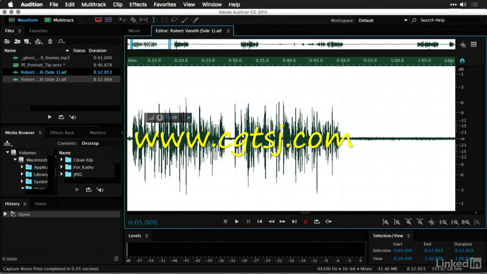Viewport: 487px width, 274px height.
Task: Select the Spot Healing Brush tool
Action: [x=195, y=20]
